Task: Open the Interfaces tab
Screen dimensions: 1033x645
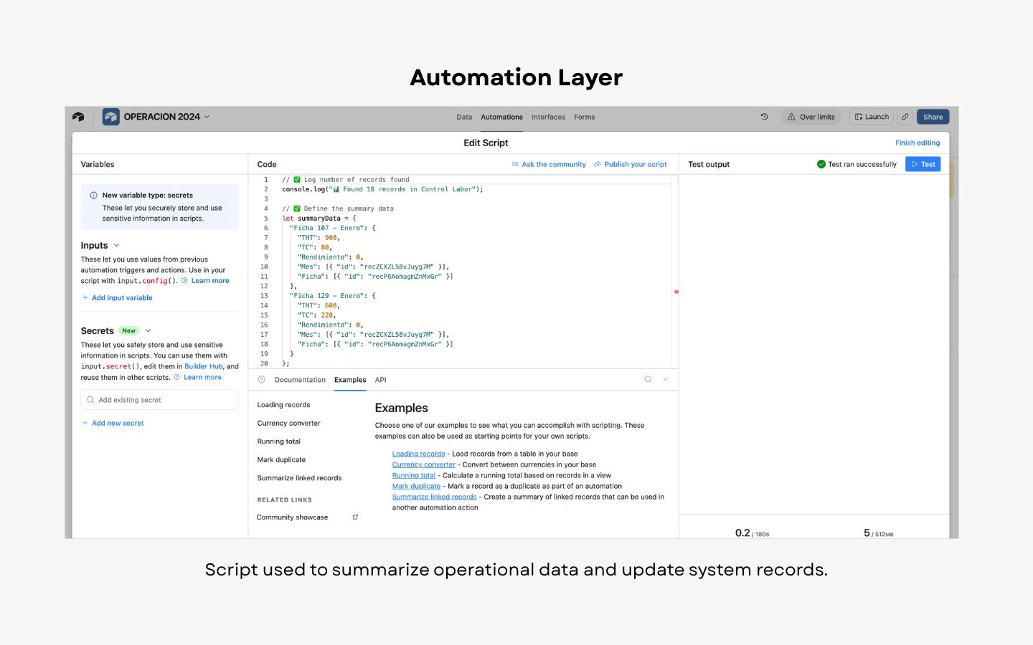Action: (548, 117)
